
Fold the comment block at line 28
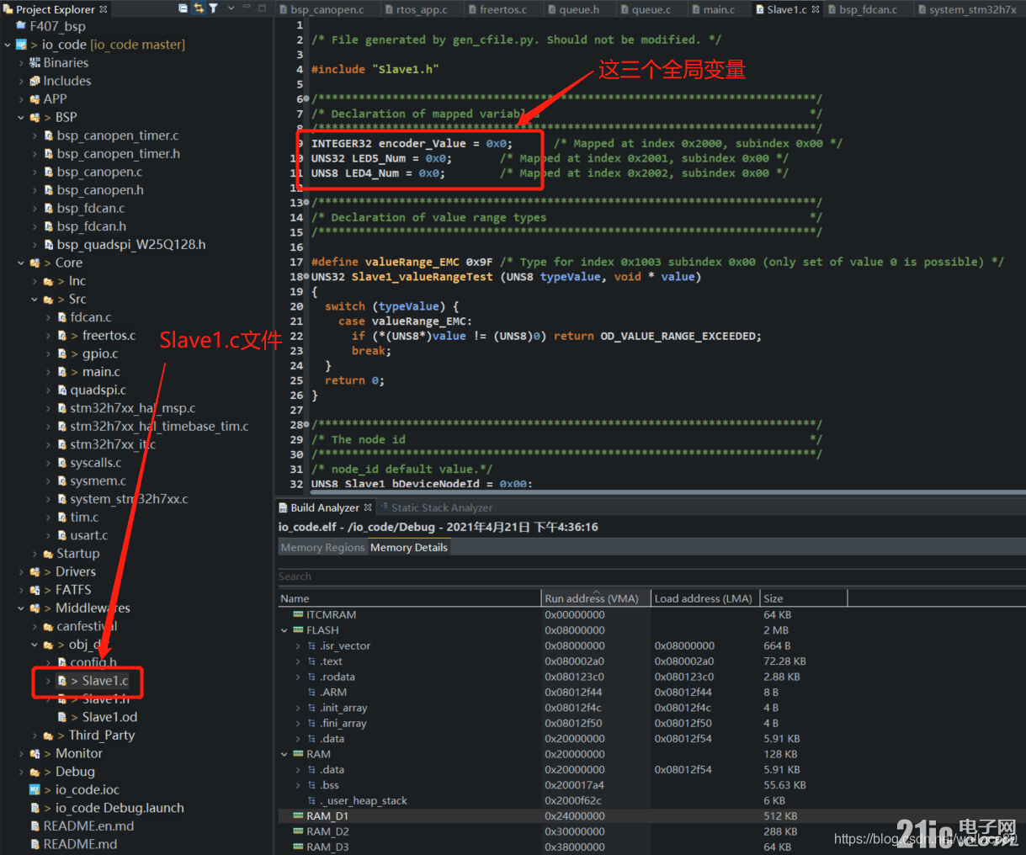point(306,425)
